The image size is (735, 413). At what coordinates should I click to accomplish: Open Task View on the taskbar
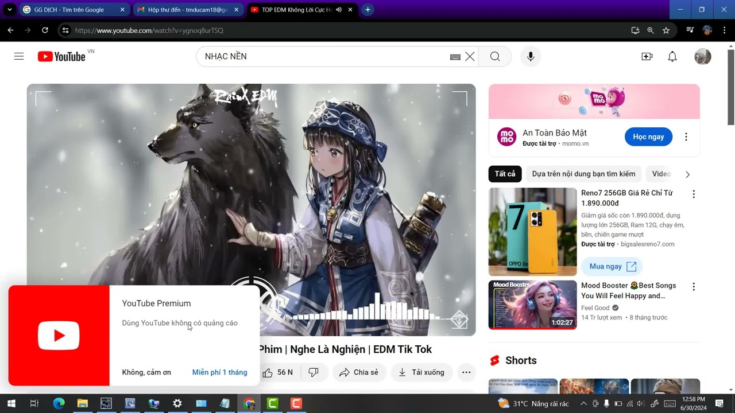pyautogui.click(x=34, y=404)
